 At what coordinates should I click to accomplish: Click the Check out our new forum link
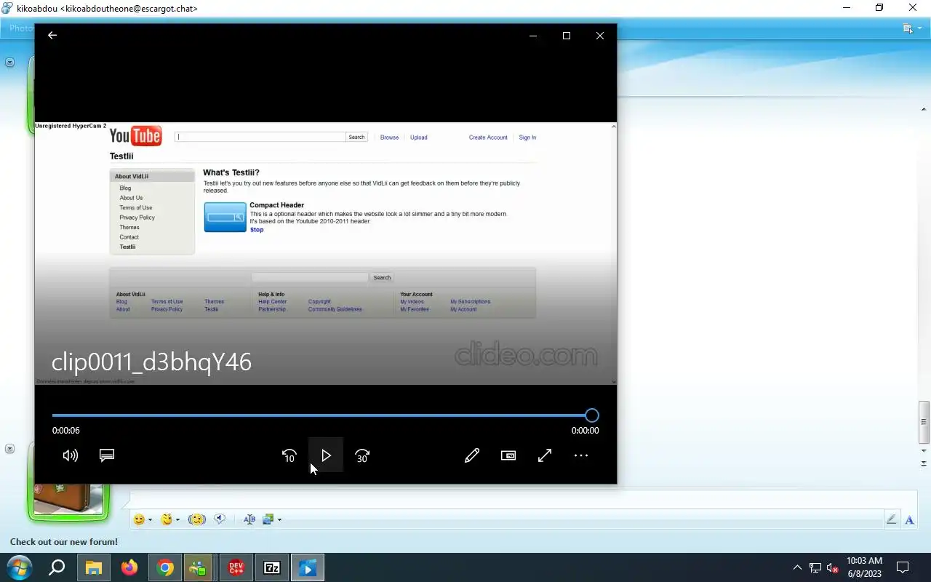tap(64, 542)
